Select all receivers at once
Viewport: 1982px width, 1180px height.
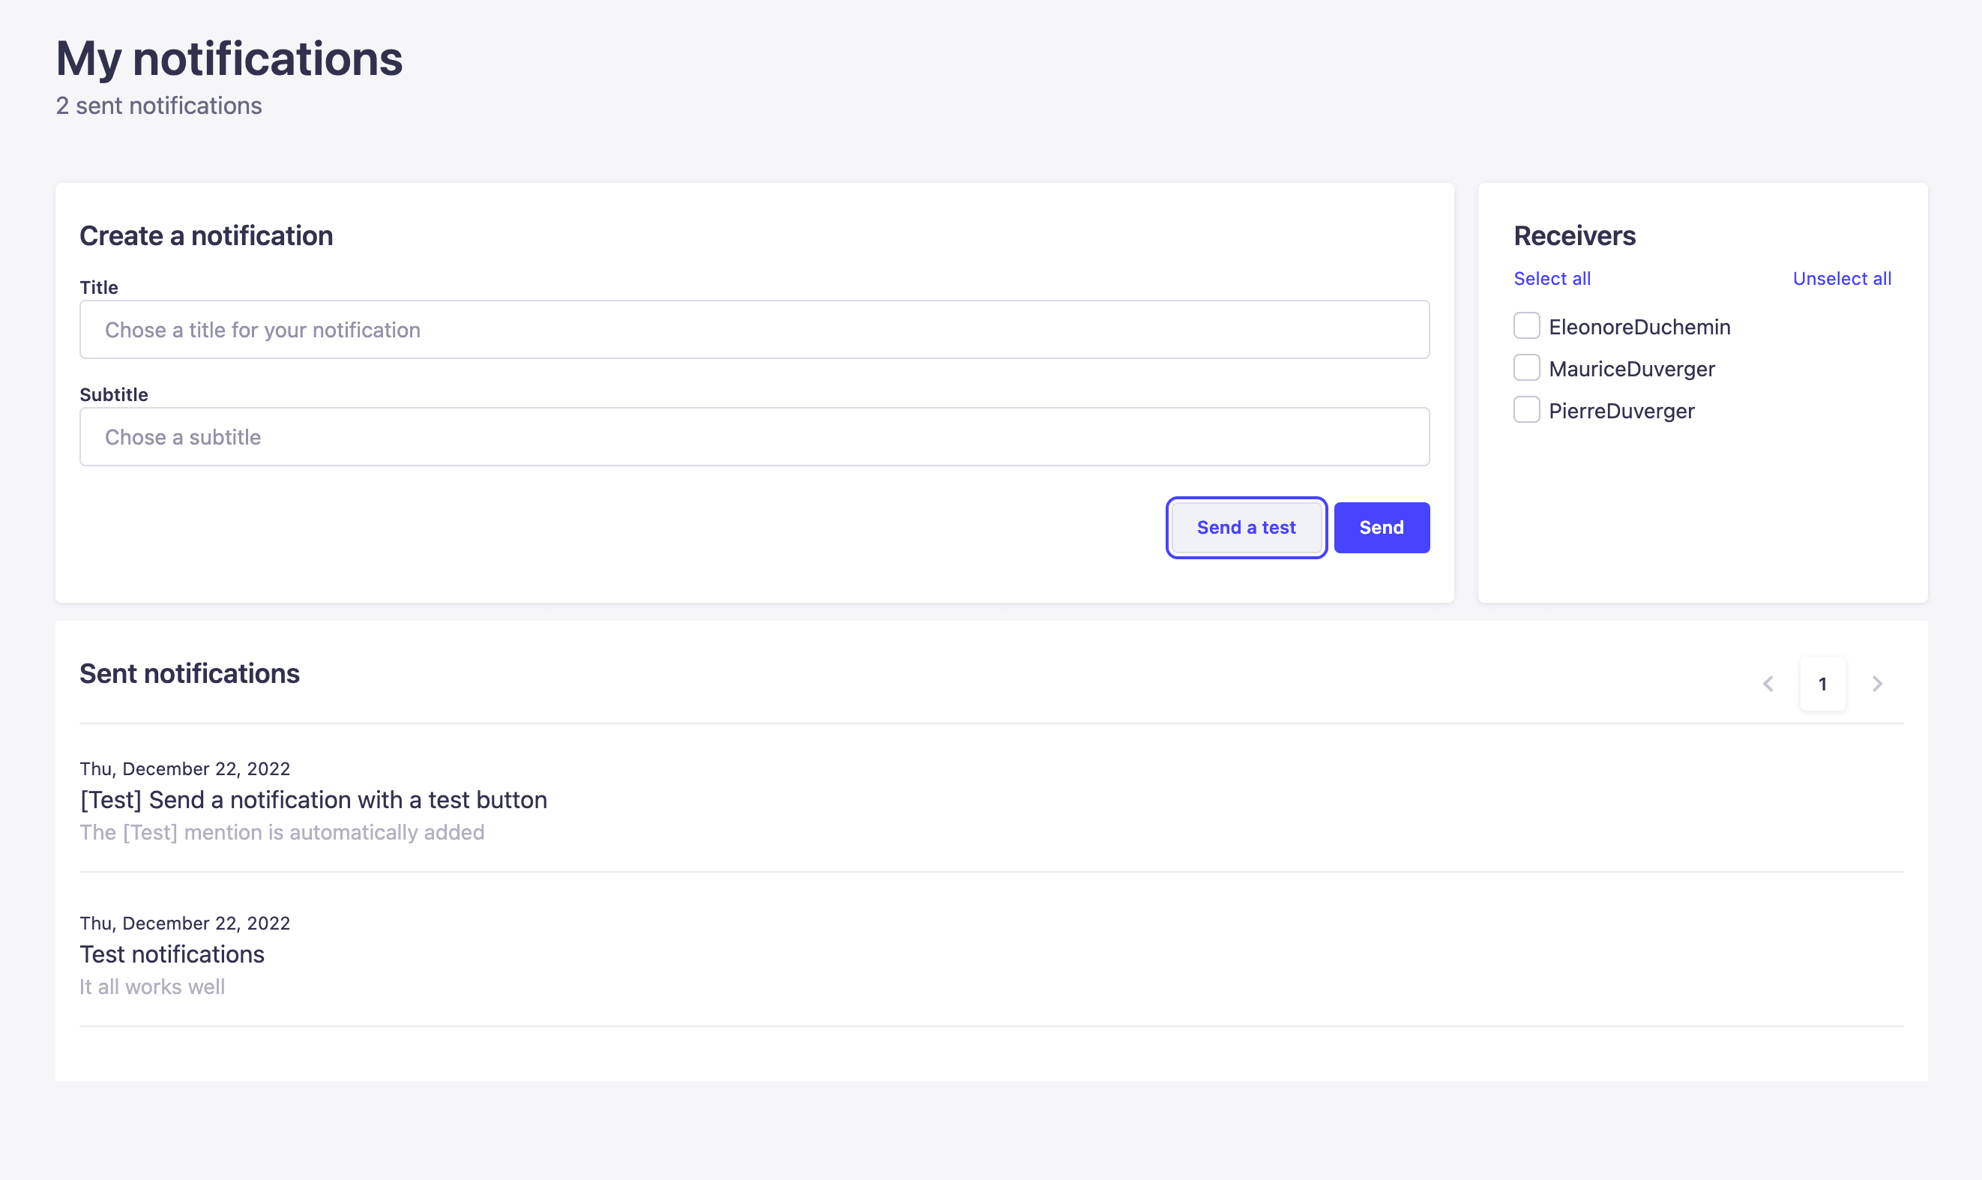click(x=1551, y=277)
